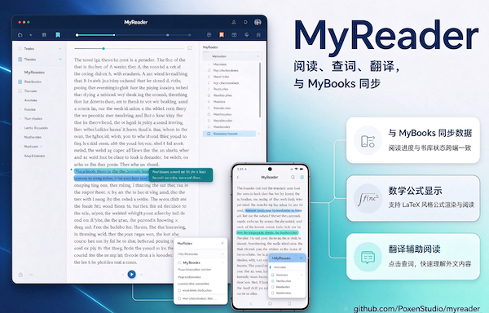Tap the teal book icon in phone header

(302, 177)
